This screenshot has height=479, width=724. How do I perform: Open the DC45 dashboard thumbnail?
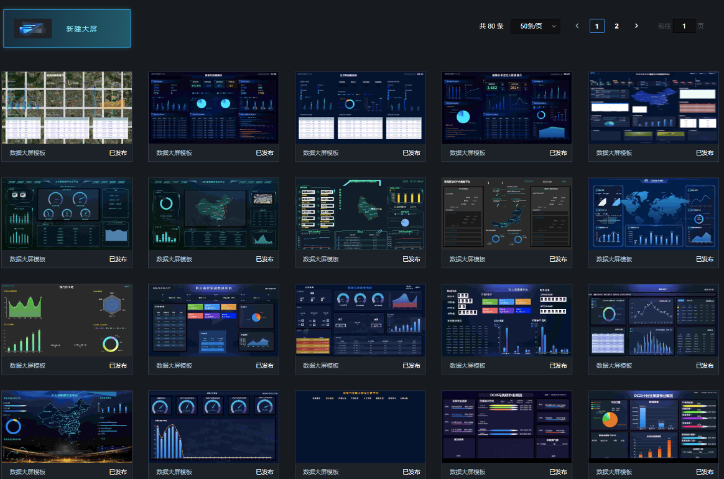click(x=507, y=427)
